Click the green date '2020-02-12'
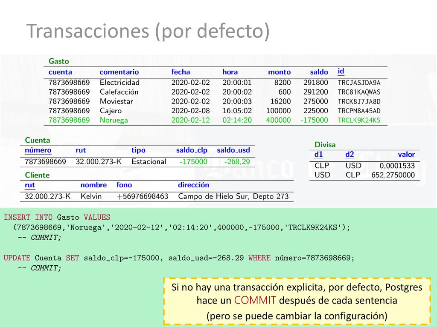The image size is (437, 327). (190, 120)
